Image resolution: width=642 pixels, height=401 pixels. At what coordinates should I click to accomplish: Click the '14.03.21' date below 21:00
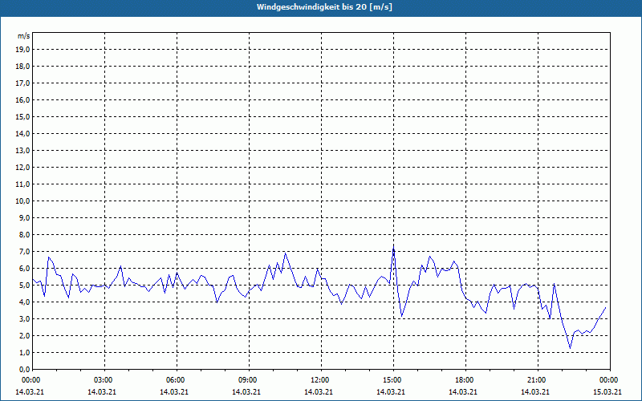tap(535, 392)
